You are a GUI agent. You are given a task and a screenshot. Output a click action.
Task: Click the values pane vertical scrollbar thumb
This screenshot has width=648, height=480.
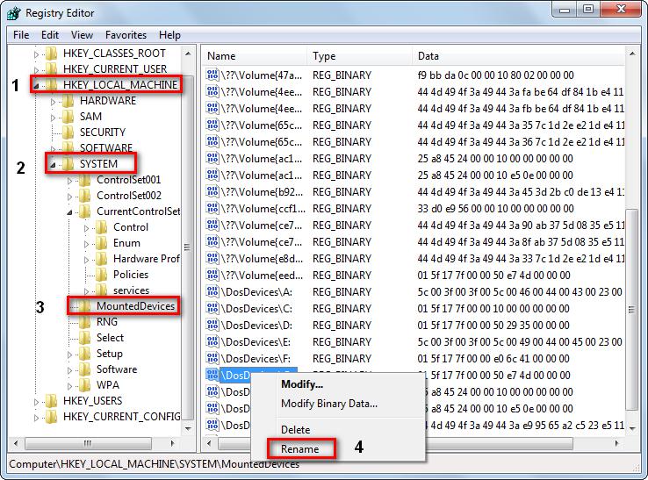(632, 310)
